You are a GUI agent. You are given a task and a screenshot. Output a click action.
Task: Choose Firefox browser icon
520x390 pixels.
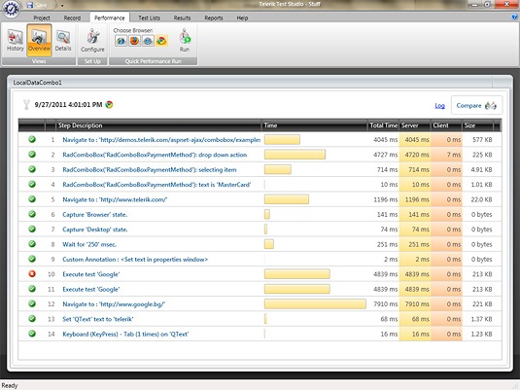[x=134, y=41]
